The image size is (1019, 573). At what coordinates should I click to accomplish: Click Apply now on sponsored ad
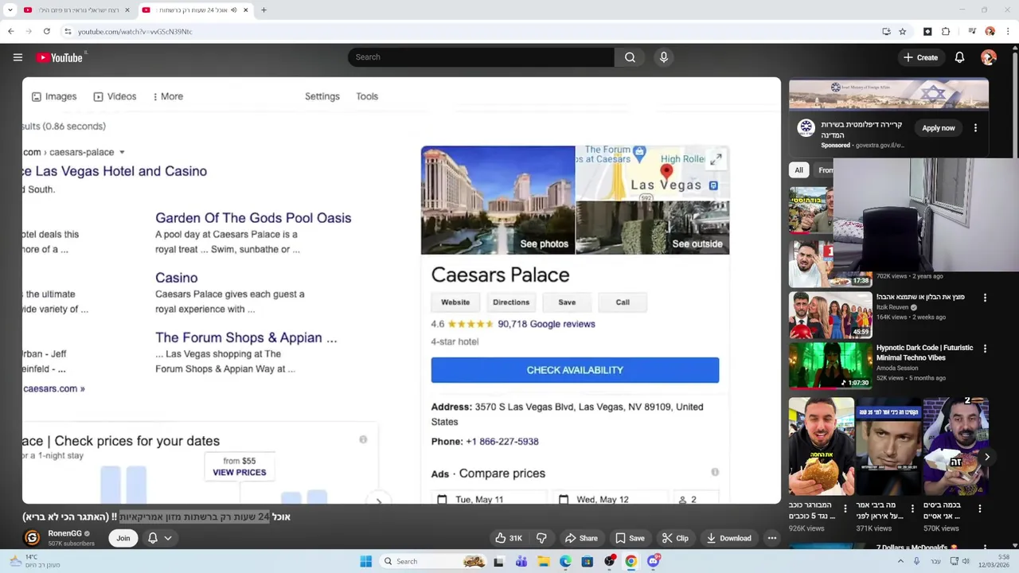point(938,128)
